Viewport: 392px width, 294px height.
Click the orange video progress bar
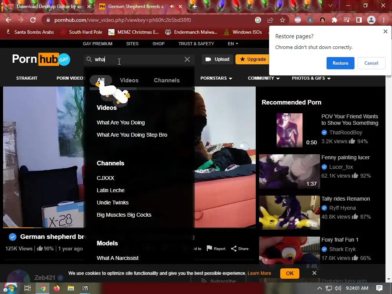pos(18,227)
